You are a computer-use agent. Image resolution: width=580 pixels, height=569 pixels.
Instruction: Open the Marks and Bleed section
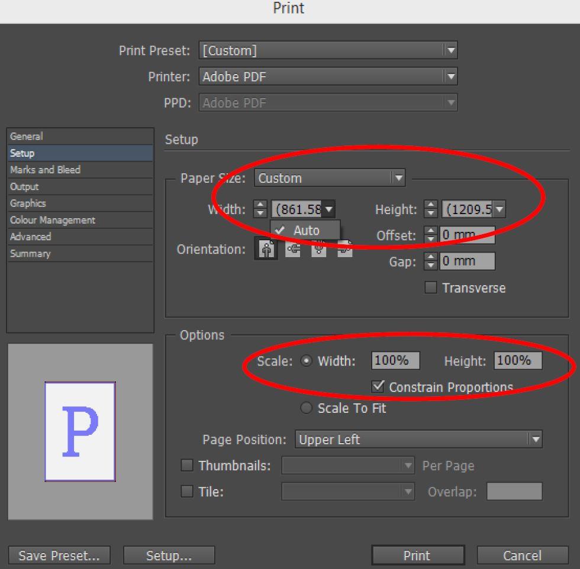[x=80, y=170]
